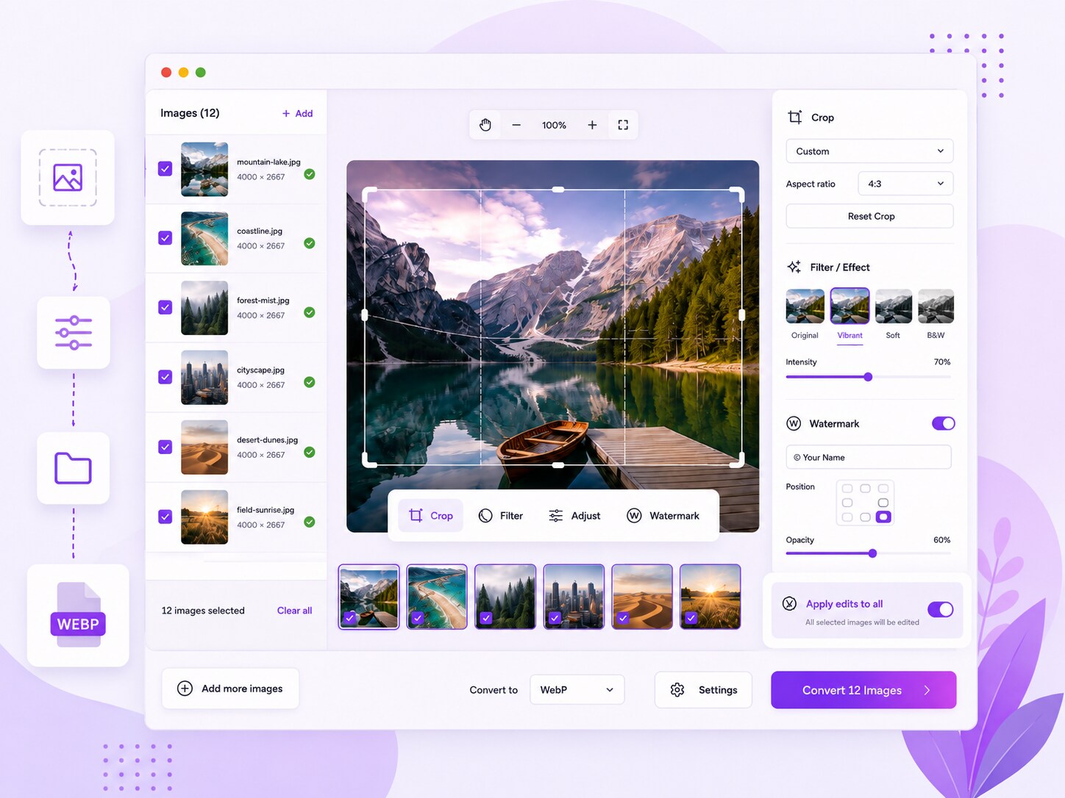1065x798 pixels.
Task: Set watermark position to top-left
Action: [847, 489]
